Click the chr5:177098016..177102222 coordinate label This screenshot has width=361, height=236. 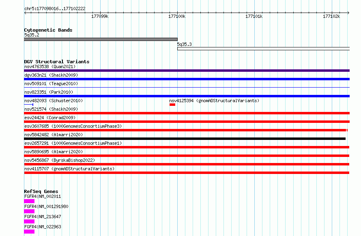[x=55, y=9]
